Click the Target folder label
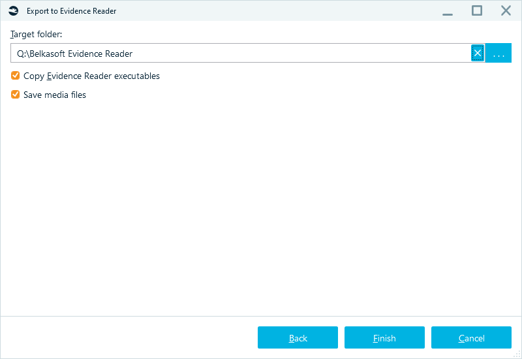522x359 pixels. (37, 35)
